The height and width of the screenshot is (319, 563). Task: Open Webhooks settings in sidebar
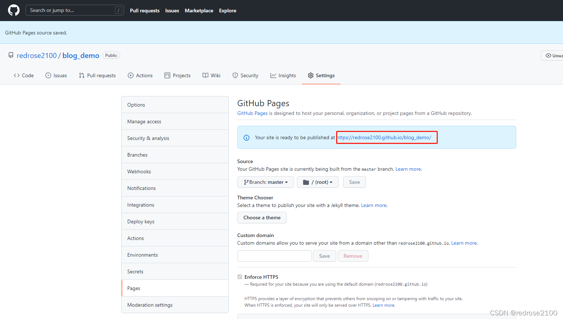(175, 171)
